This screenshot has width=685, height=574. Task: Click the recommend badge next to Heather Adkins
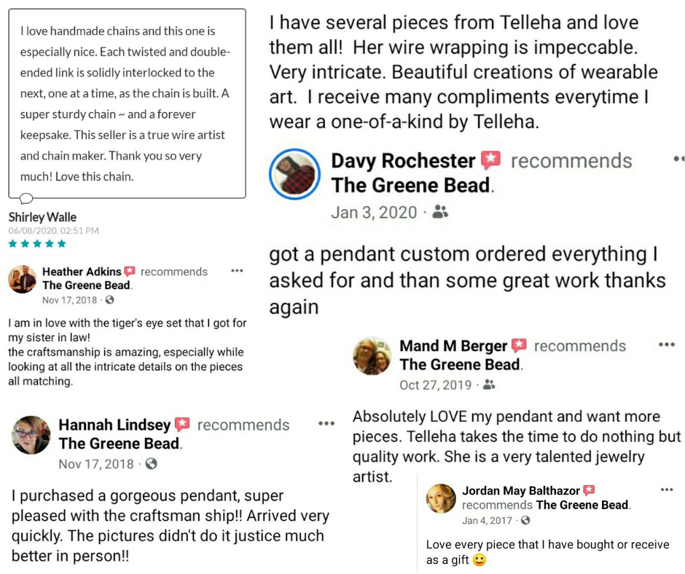[x=130, y=272]
